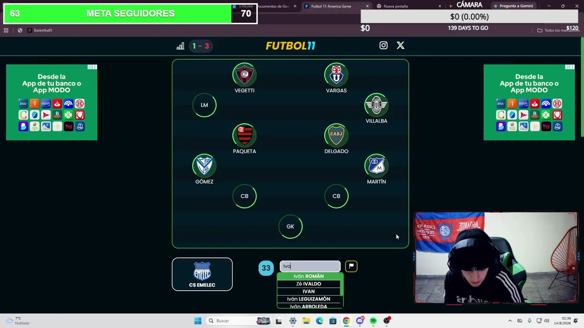Select the Delgado Boca Juniors badge
This screenshot has height=328, width=584.
point(336,135)
